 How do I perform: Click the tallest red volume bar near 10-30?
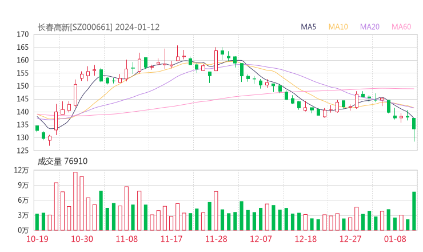pos(75,201)
